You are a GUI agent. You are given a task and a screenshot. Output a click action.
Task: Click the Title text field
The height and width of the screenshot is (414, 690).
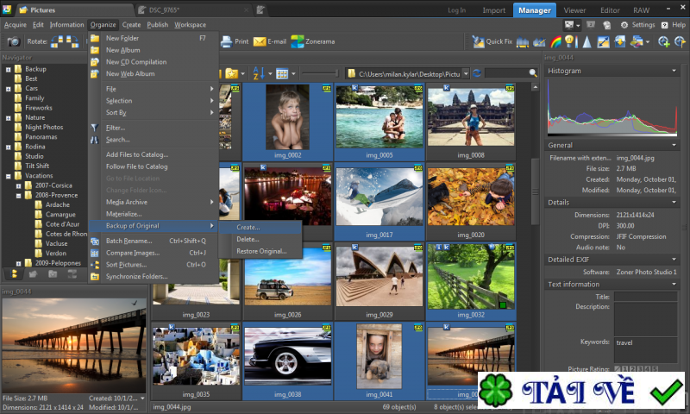(645, 296)
